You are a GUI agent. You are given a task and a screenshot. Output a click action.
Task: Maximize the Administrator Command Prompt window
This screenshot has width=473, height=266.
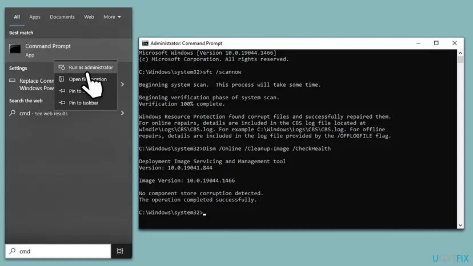[x=436, y=43]
